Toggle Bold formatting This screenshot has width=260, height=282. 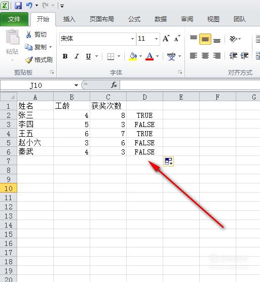65,56
